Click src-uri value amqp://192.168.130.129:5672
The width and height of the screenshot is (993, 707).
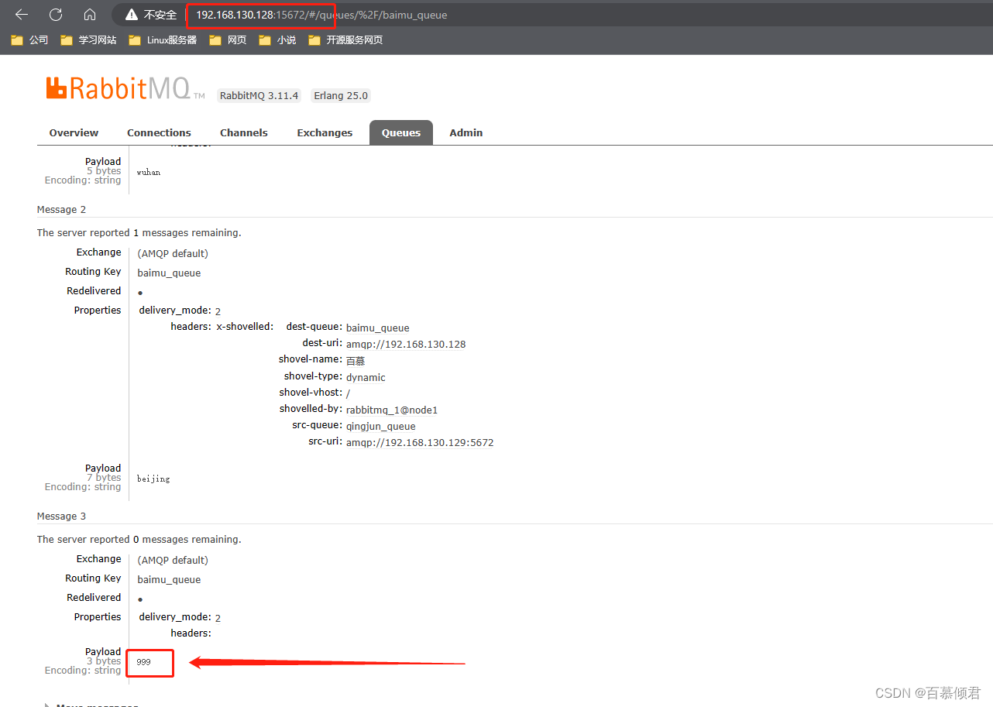coord(420,443)
